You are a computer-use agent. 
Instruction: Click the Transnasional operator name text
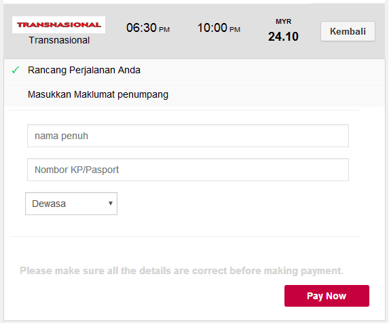(59, 40)
